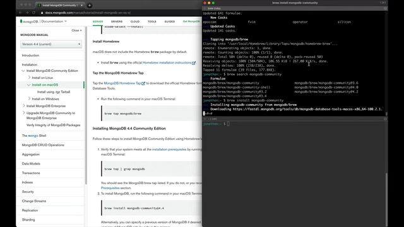Open Upgrade MongoDB Community to MongoDB Enterprise
Viewport: 404px width, 227px height.
pos(50,115)
